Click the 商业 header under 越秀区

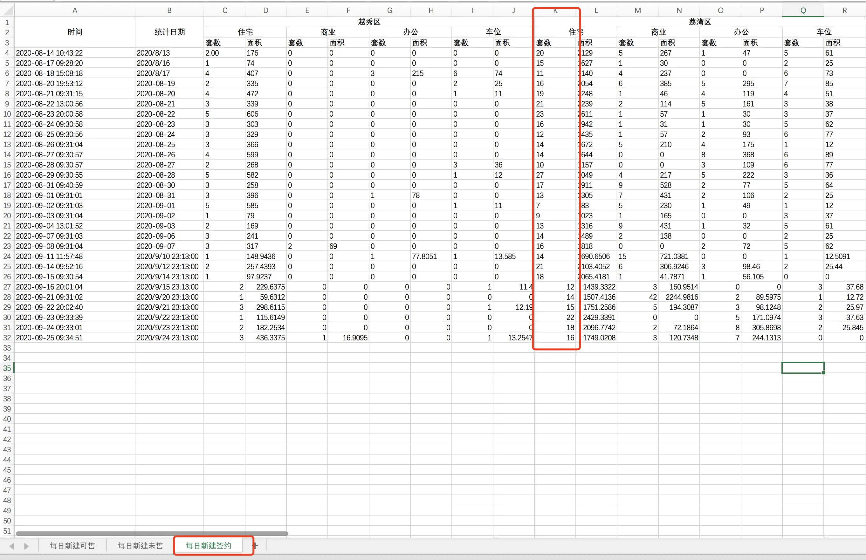328,32
